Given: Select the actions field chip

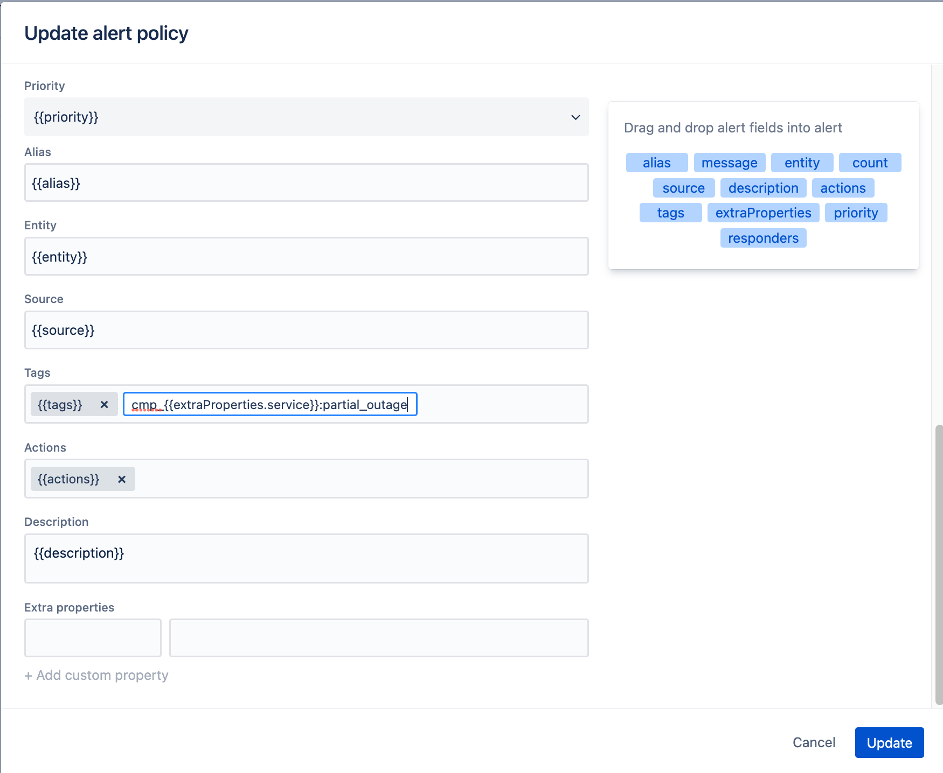Looking at the screenshot, I should (843, 187).
